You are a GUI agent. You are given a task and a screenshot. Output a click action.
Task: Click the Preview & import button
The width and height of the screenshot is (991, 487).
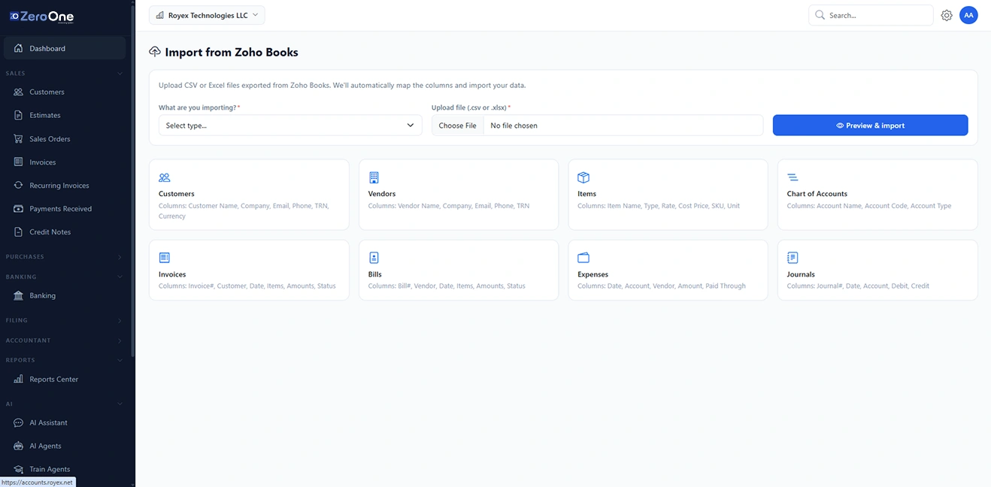point(870,126)
